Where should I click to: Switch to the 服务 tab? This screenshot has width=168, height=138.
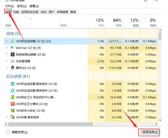(x=73, y=12)
